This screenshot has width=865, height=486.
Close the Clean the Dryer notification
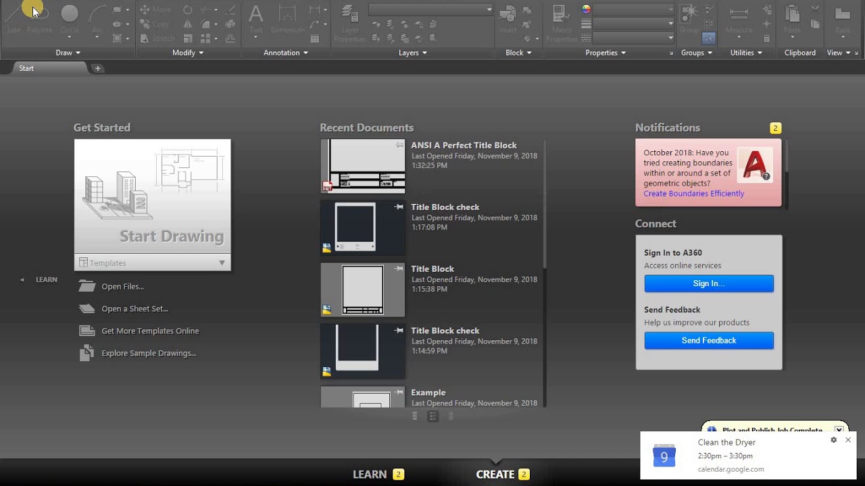[x=848, y=439]
